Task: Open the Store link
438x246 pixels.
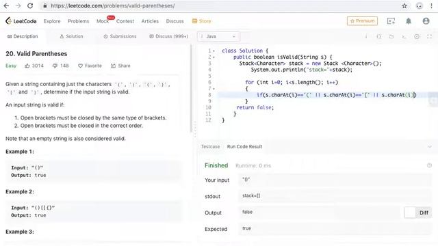Action: (201, 21)
